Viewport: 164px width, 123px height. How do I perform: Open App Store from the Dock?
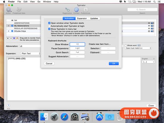point(99,117)
